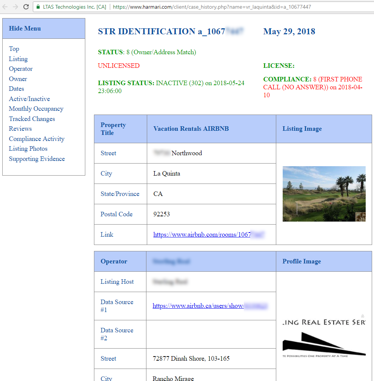Open Compliance Activity link
The height and width of the screenshot is (381, 374).
click(x=37, y=139)
